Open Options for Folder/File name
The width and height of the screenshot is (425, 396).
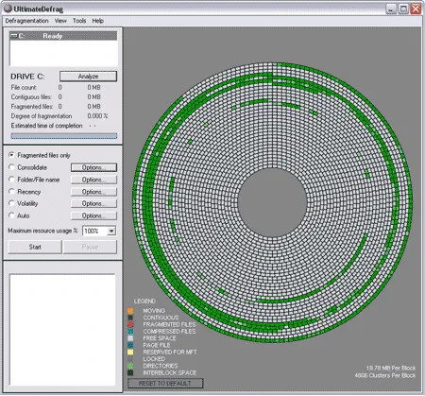point(93,180)
